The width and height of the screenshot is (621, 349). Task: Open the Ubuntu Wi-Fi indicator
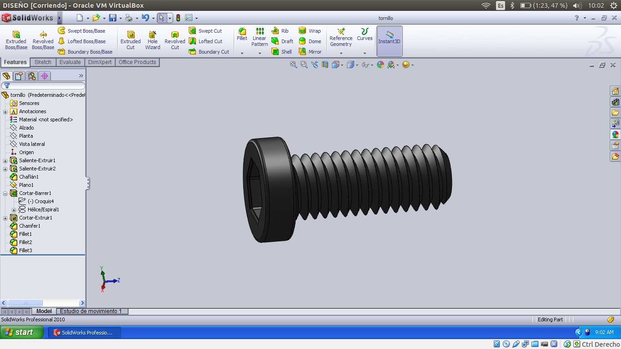coord(486,5)
